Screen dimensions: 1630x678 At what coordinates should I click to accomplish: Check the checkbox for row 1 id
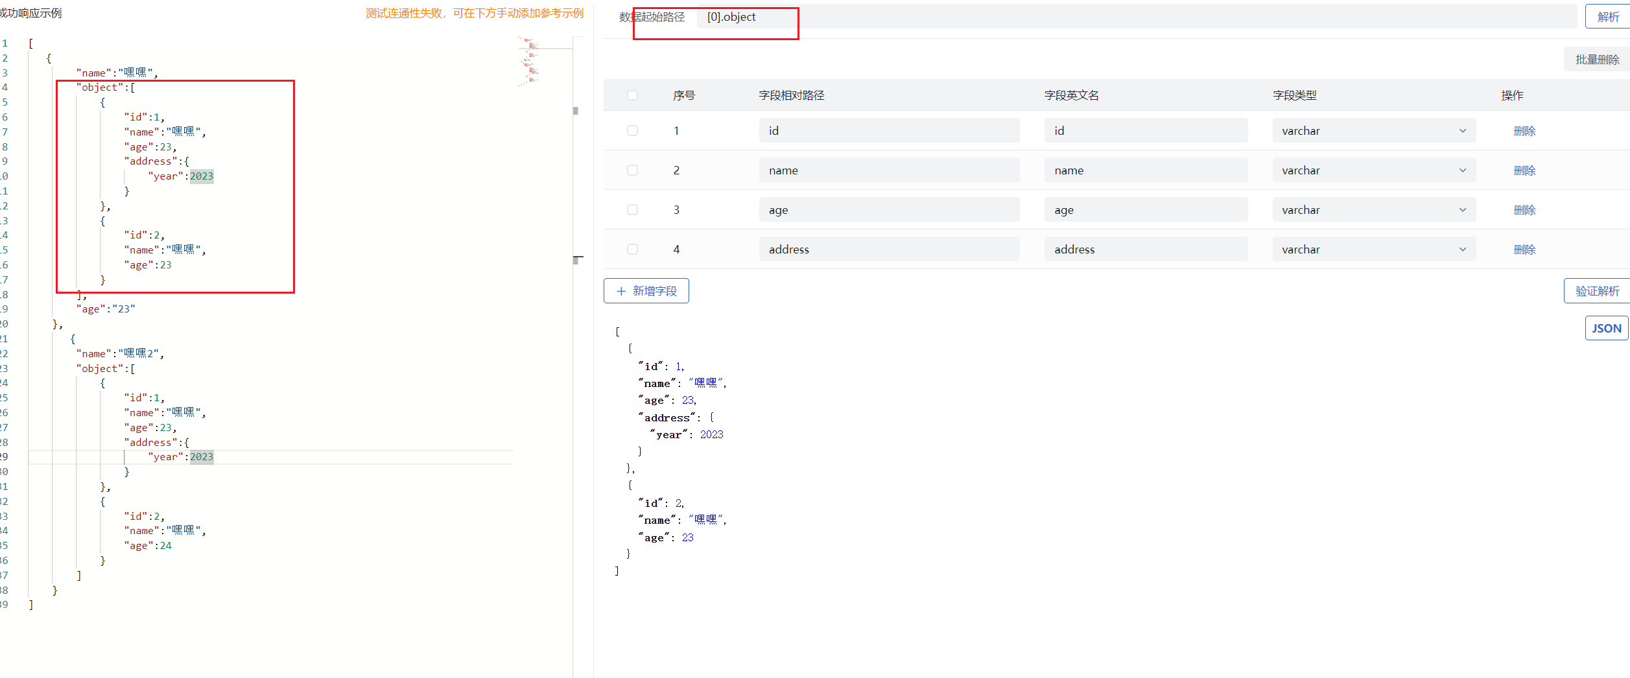point(632,130)
